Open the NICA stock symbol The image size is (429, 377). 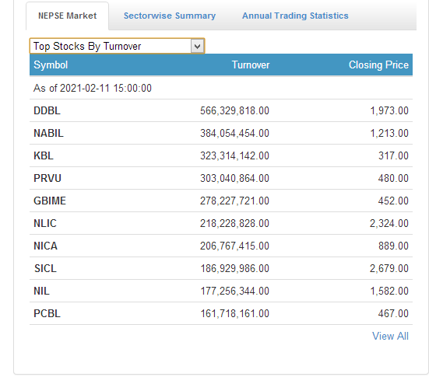point(45,246)
